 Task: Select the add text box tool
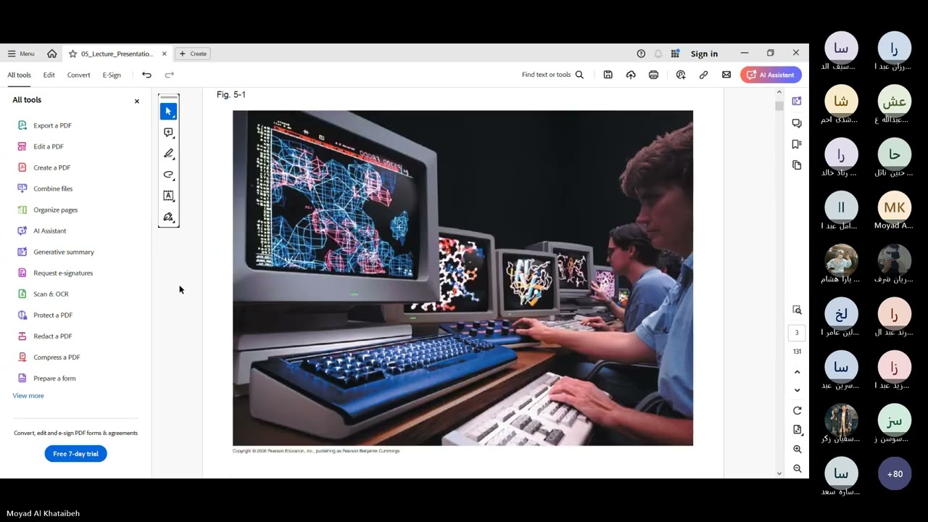click(x=168, y=196)
